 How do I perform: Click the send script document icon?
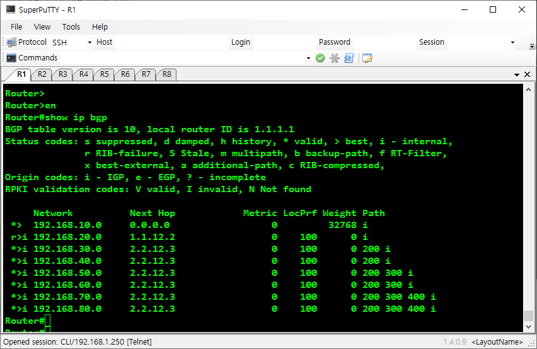pyautogui.click(x=349, y=58)
